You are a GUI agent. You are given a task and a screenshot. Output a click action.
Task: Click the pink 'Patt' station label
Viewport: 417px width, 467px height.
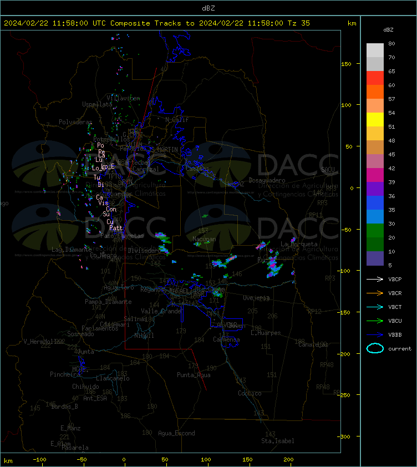116,228
